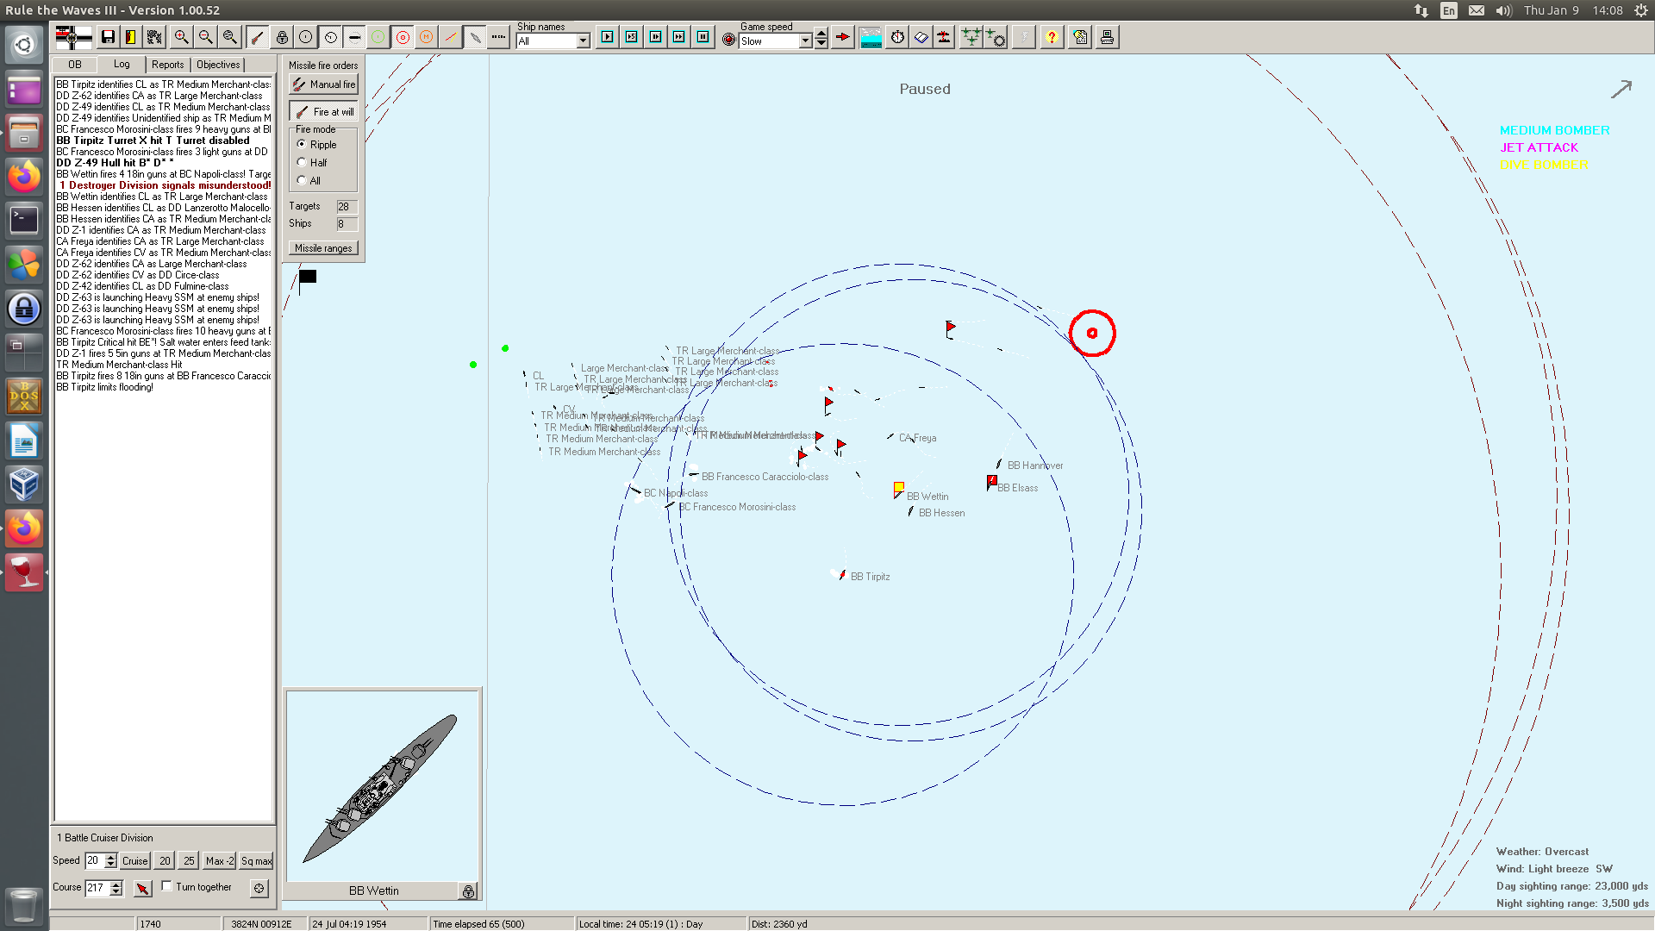Toggle the orange M circle display
Image resolution: width=1655 pixels, height=931 pixels.
click(x=426, y=37)
